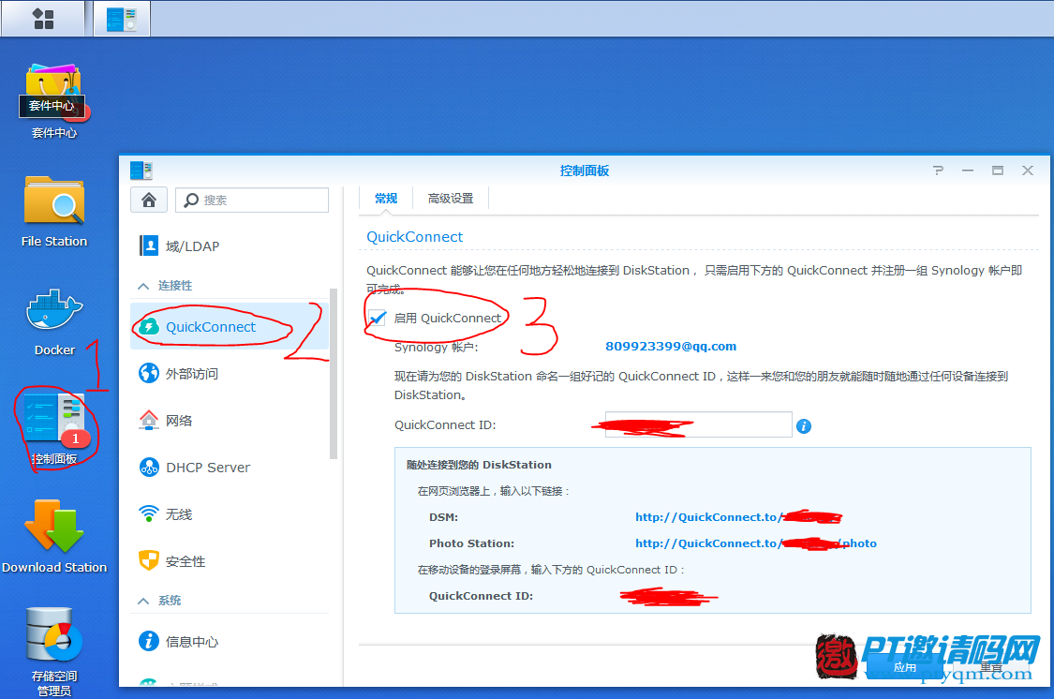Open Info Center (信息中心)
Screen dimensions: 1054x699
click(229, 641)
